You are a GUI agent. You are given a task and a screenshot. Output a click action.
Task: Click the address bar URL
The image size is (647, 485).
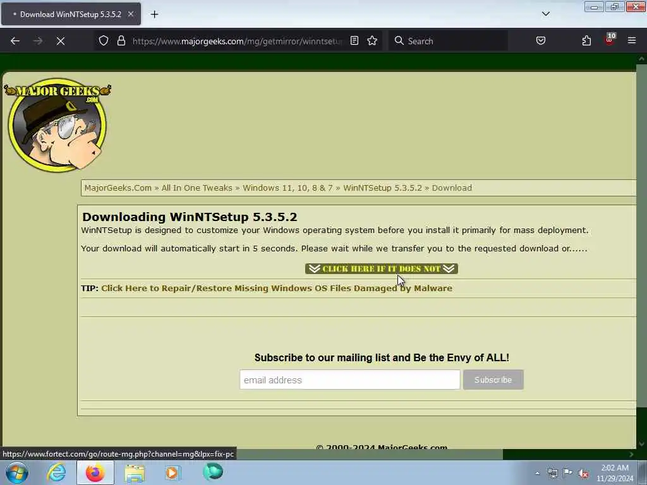(238, 41)
